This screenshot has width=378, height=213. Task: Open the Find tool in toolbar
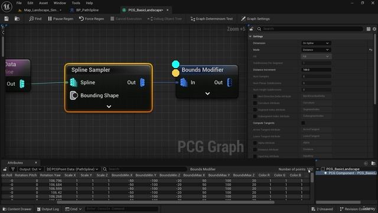pos(35,18)
